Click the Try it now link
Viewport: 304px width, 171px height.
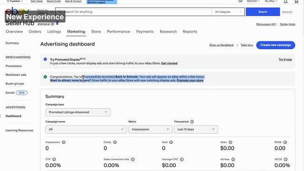(x=285, y=59)
